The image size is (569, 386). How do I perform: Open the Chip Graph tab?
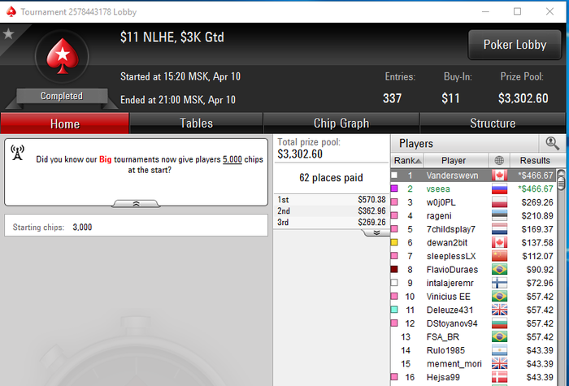341,124
